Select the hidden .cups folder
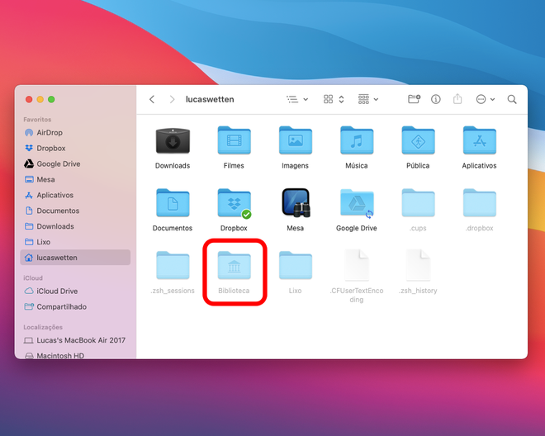This screenshot has height=436, width=545. pos(418,203)
